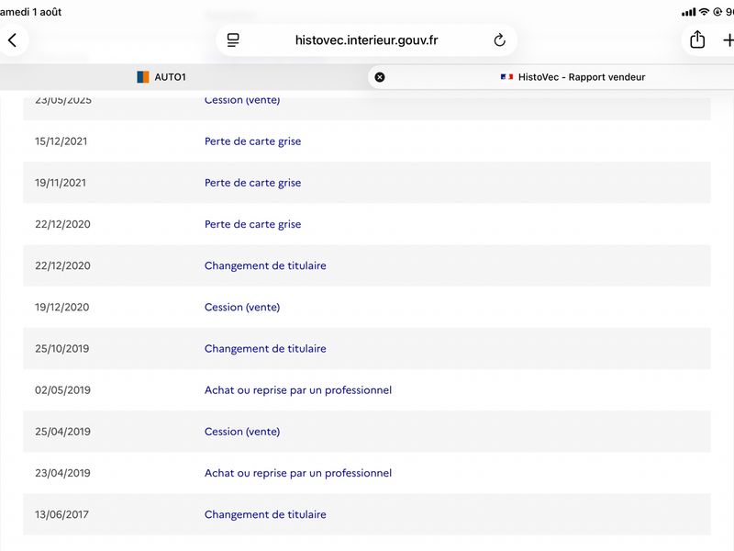
Task: Click the date cell 19/11/2021
Action: pyautogui.click(x=61, y=183)
